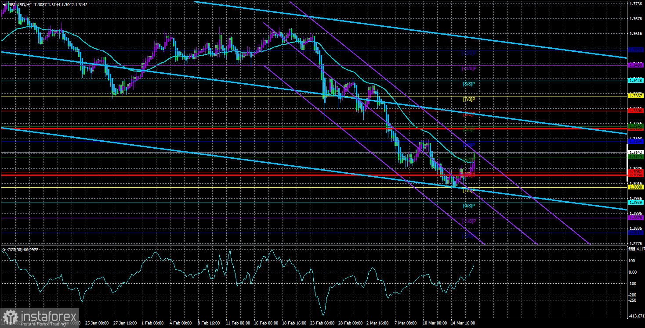
Task: Click the 1.2939 price tag on axis
Action: click(x=636, y=203)
